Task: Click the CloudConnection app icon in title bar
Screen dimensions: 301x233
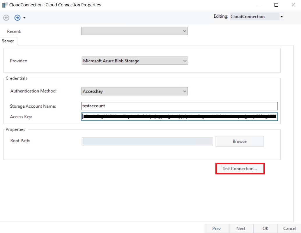Action: (x=5, y=5)
